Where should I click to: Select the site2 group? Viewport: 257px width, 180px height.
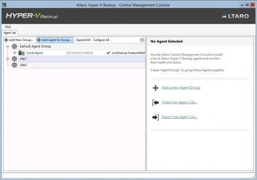point(81,65)
